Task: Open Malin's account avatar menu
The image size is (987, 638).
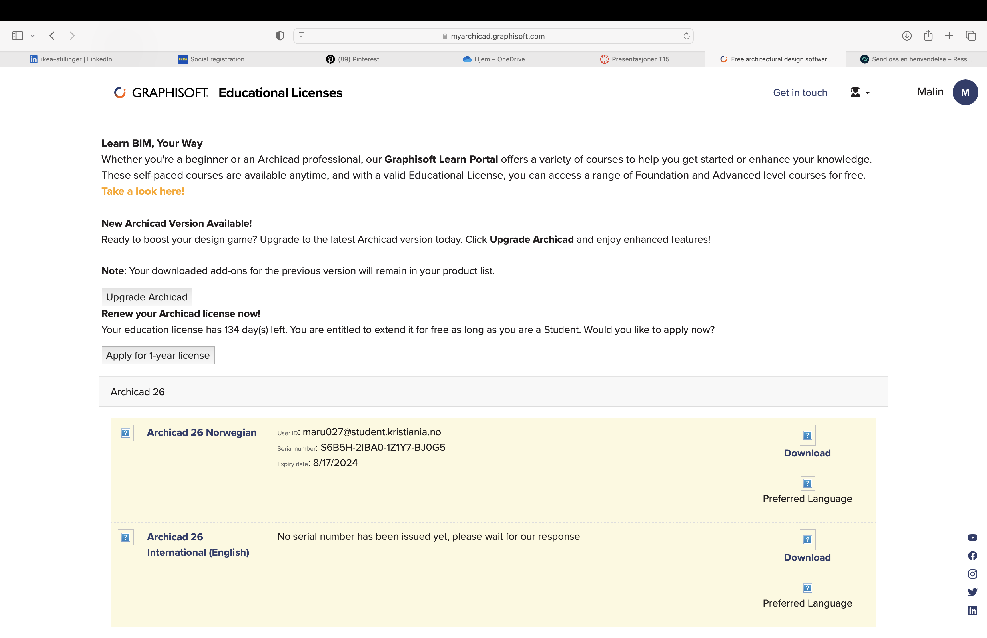Action: coord(965,92)
